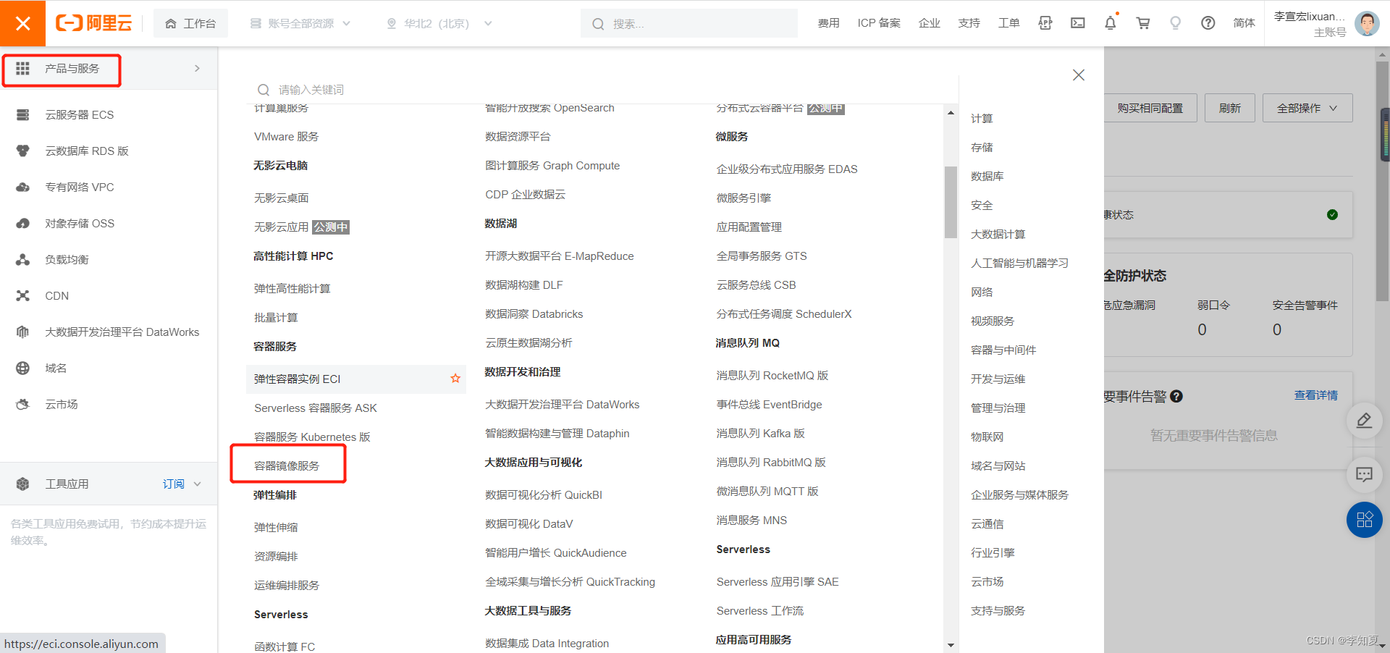
Task: Open the 费用 menu item
Action: click(828, 22)
